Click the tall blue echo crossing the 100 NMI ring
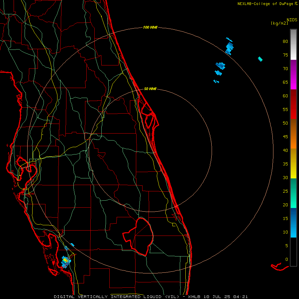The width and height of the screenshot is (299, 299). point(229,49)
